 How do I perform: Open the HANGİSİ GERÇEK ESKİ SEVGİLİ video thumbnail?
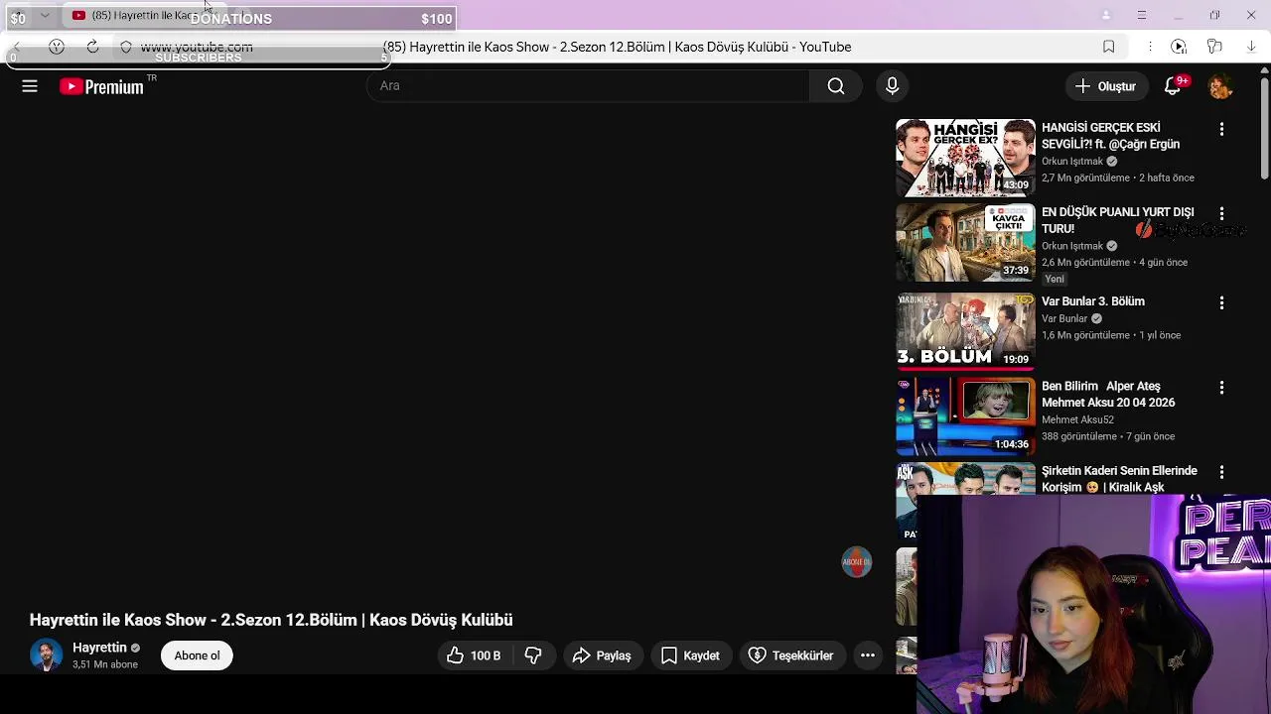coord(965,158)
